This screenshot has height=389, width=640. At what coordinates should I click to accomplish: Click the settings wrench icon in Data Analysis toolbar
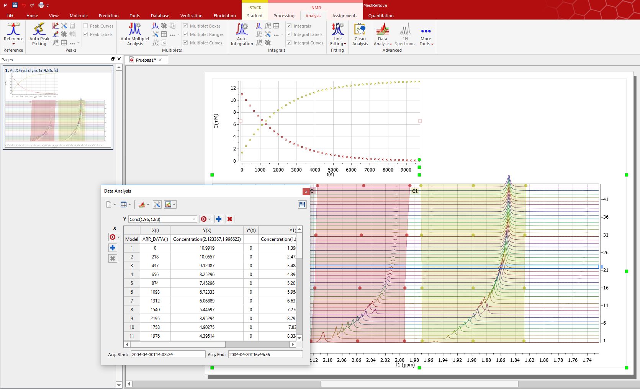(x=157, y=204)
